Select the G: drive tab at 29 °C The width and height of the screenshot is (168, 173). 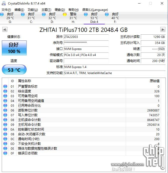tap(10, 18)
